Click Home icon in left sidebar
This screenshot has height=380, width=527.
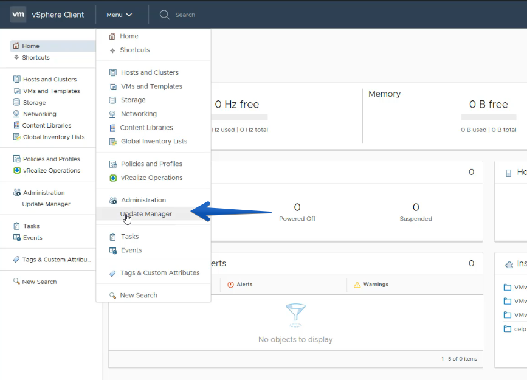pos(16,46)
